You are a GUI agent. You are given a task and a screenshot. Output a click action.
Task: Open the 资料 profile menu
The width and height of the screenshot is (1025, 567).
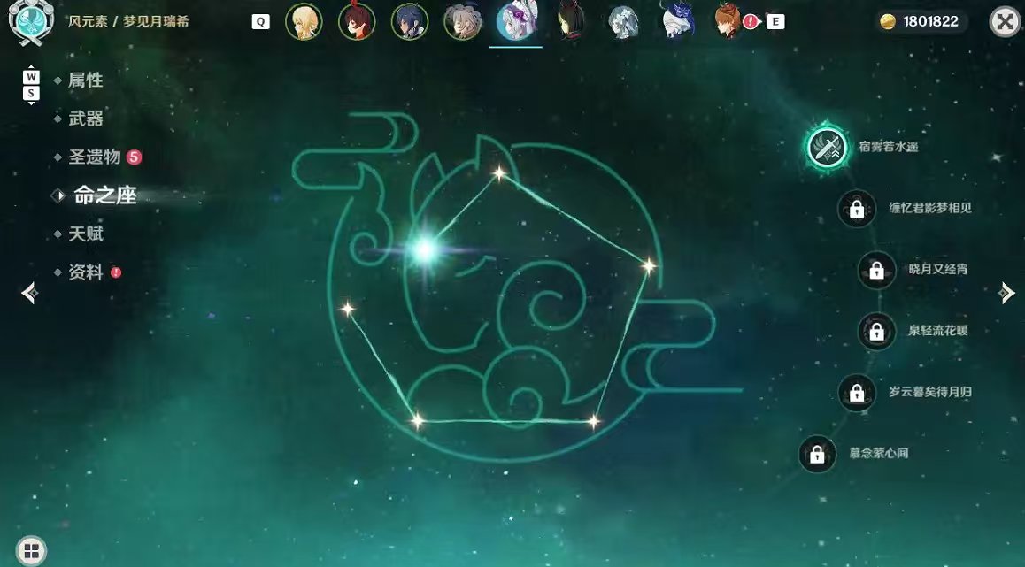(86, 272)
